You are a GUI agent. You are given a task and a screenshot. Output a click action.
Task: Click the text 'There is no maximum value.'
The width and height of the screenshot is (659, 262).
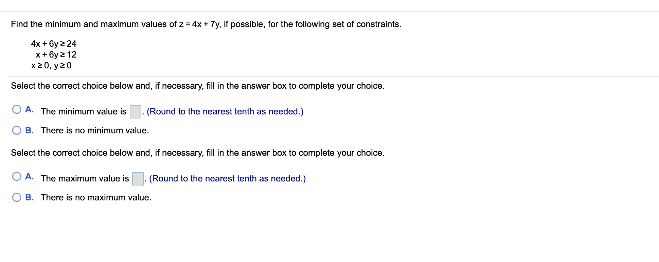point(95,197)
